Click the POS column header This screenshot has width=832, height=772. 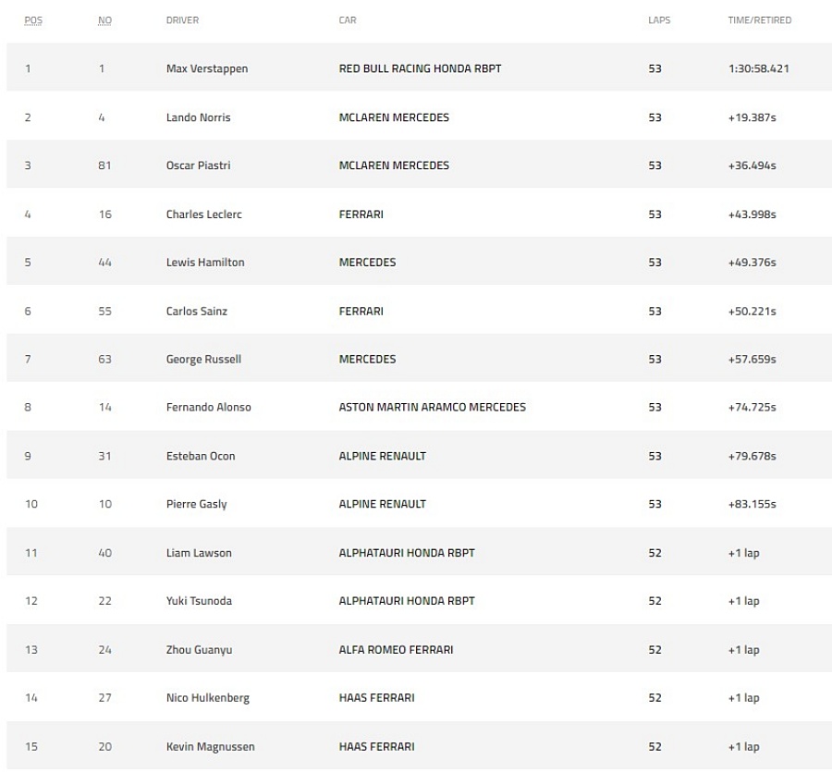33,20
